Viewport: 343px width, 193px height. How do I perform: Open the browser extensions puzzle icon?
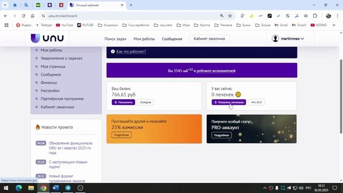pyautogui.click(x=315, y=16)
